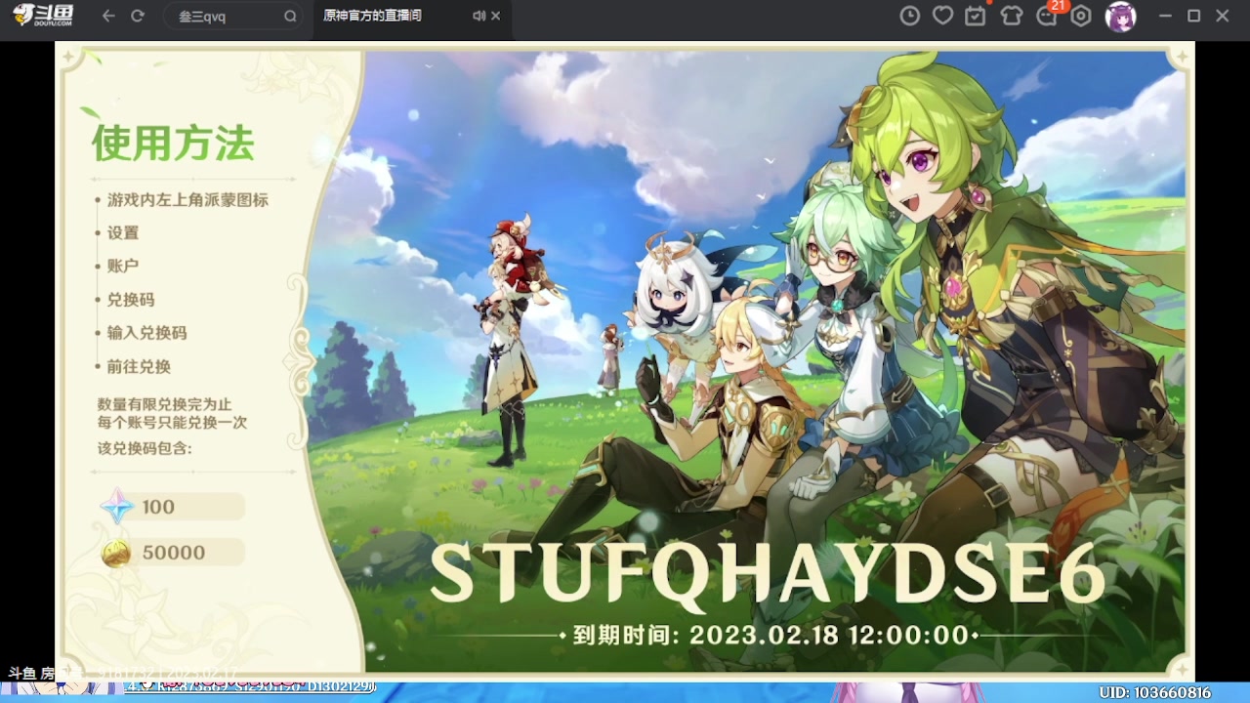This screenshot has height=703, width=1250.
Task: Maximize the Douyu window
Action: [1193, 17]
